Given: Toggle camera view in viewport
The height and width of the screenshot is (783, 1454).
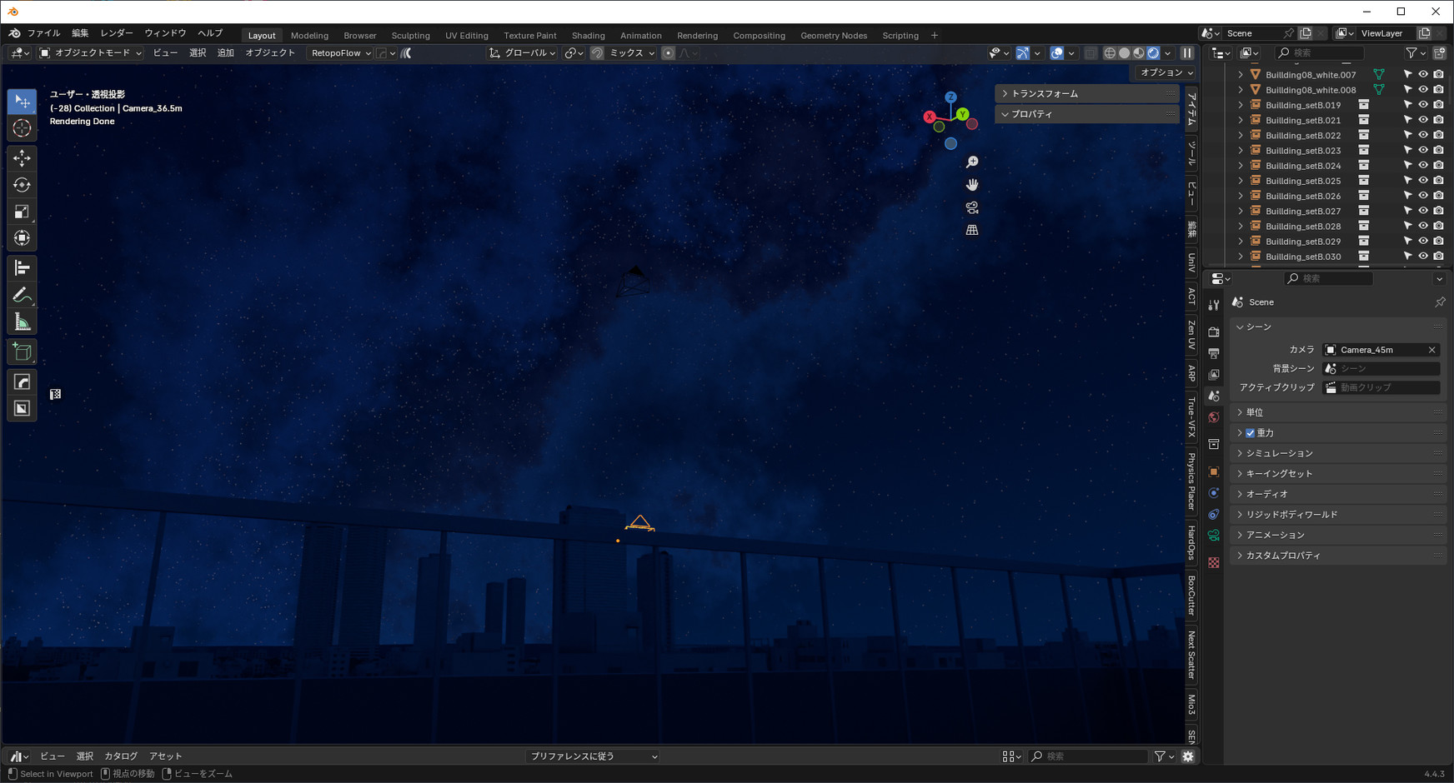Looking at the screenshot, I should 972,207.
